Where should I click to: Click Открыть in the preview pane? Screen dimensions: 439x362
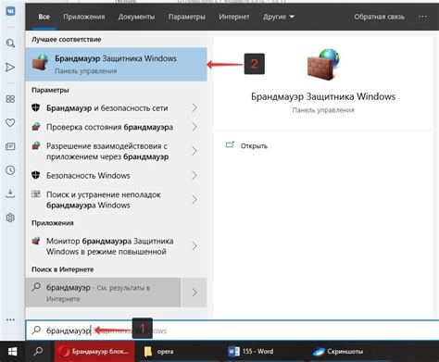254,146
